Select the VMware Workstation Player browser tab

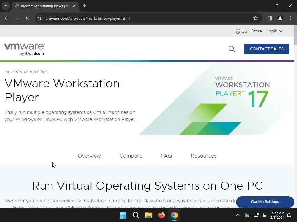pos(46,6)
